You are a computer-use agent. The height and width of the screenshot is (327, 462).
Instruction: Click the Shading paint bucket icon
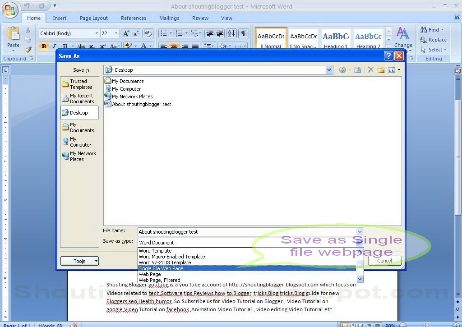[x=223, y=46]
